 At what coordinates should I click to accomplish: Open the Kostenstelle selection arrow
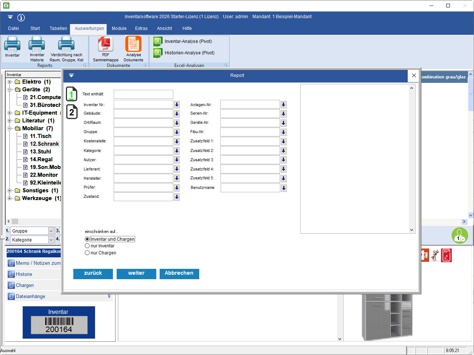click(177, 141)
